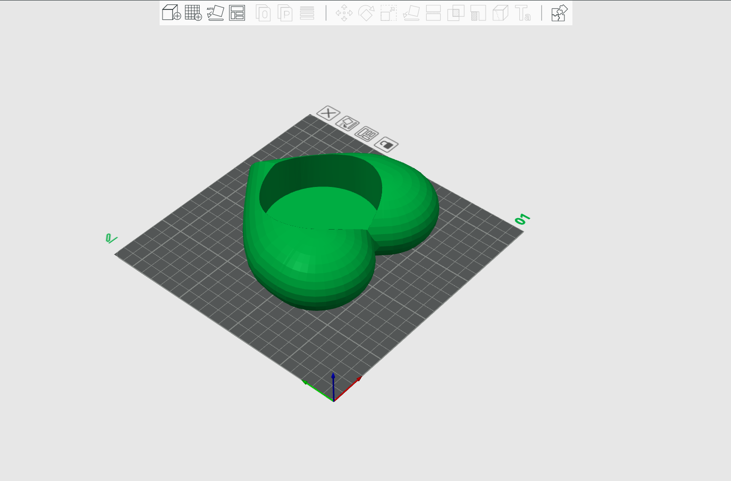Click the greyed pages icon marked P
Image resolution: width=731 pixels, height=481 pixels.
coord(285,12)
